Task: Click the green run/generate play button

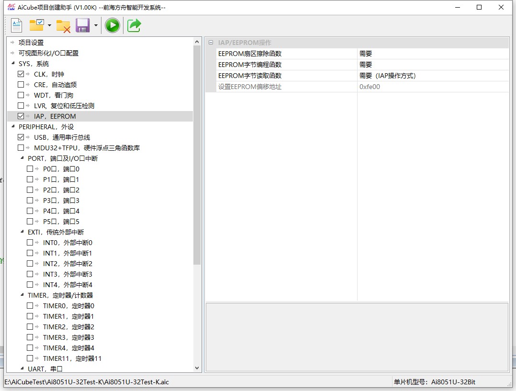Action: 112,25
